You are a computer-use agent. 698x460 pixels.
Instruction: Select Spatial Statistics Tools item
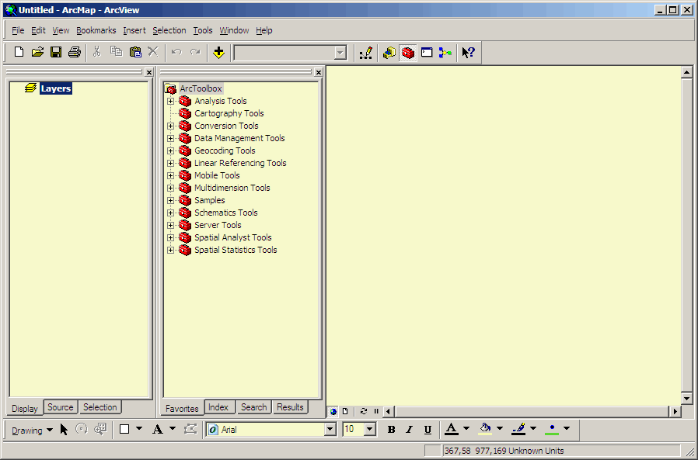click(x=236, y=250)
